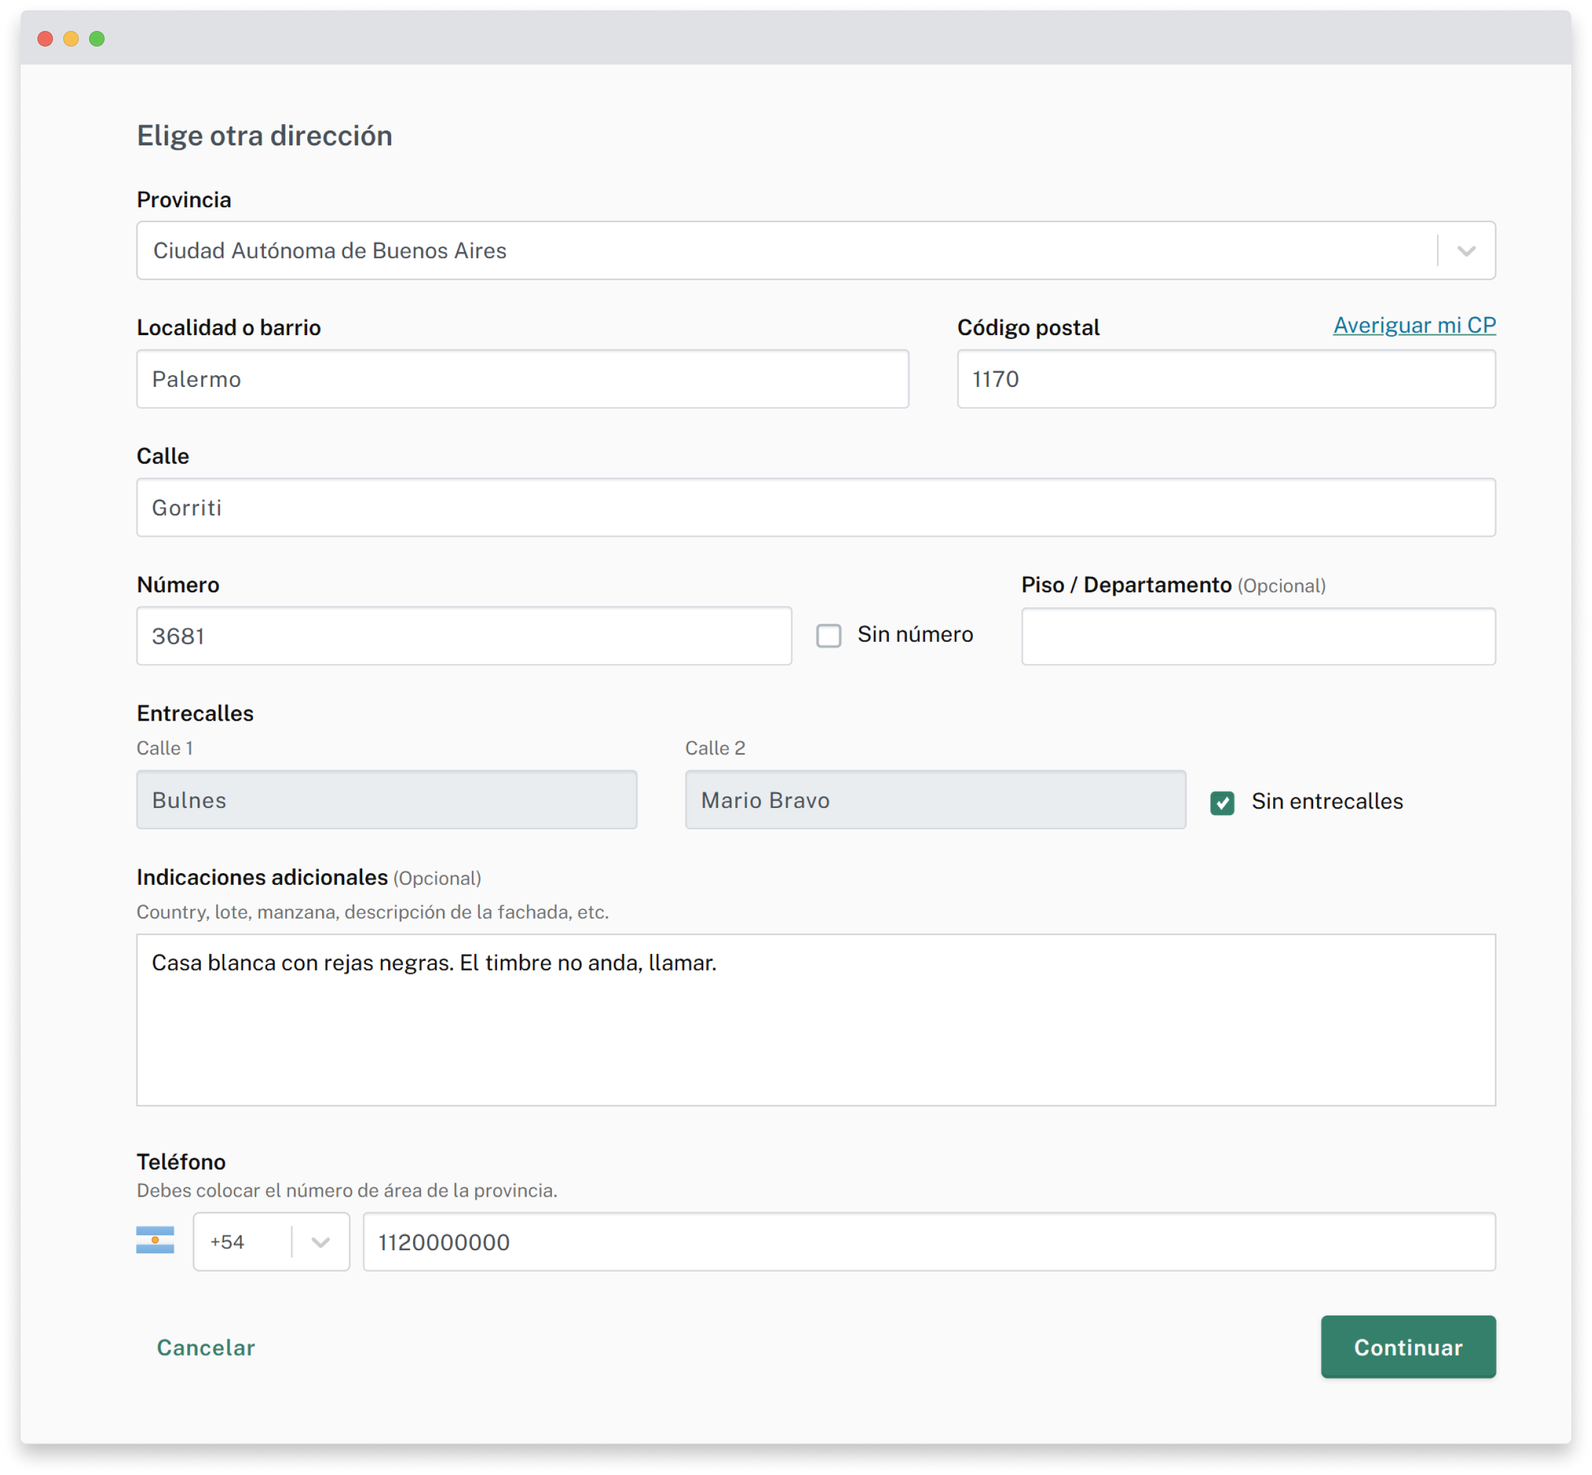Click the Código postal input field

pyautogui.click(x=1226, y=379)
